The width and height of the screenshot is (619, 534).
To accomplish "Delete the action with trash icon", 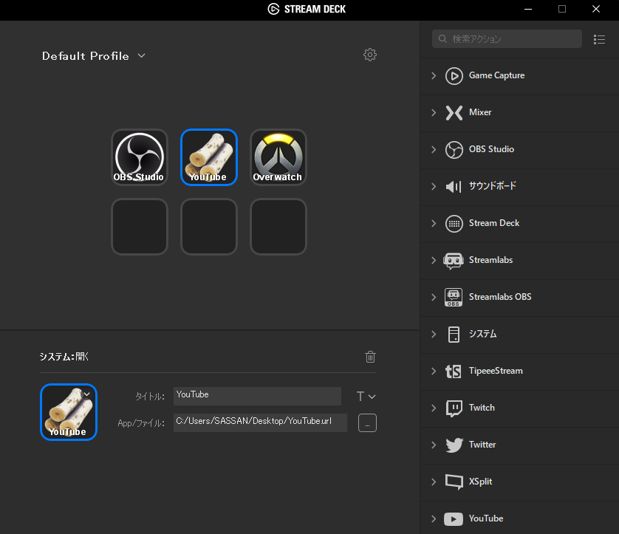I will click(x=370, y=357).
